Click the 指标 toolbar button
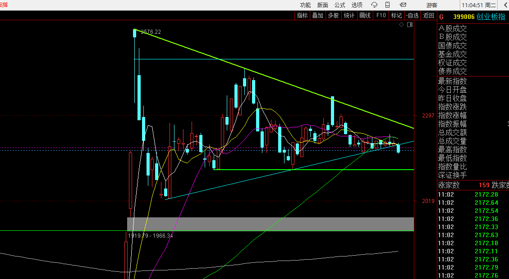The width and height of the screenshot is (509, 279). (302, 15)
